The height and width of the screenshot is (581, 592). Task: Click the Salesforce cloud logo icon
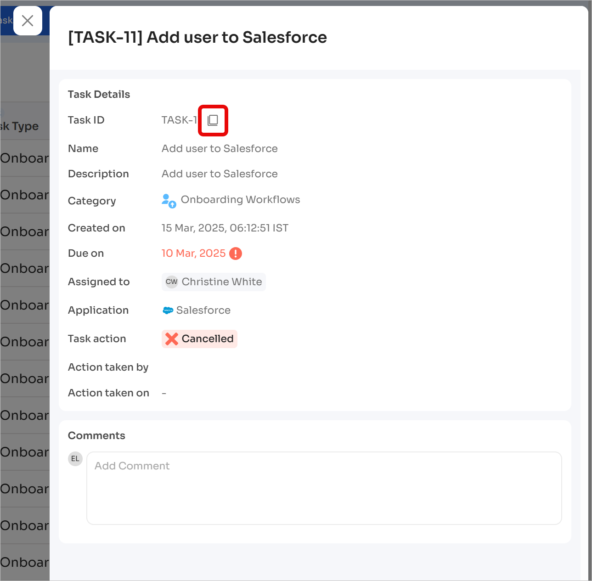pyautogui.click(x=168, y=310)
